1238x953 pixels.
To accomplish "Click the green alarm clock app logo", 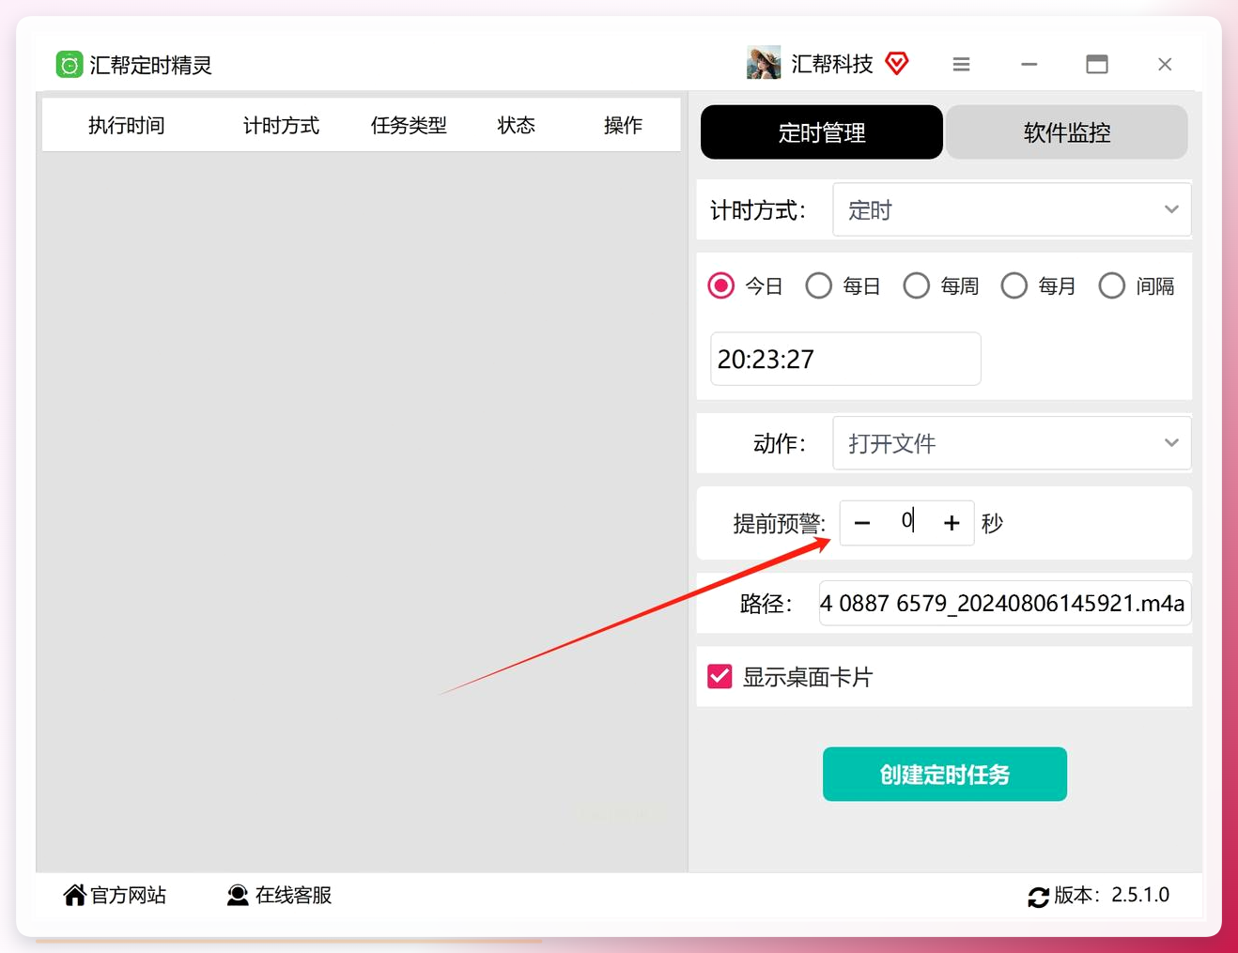I will [x=70, y=64].
